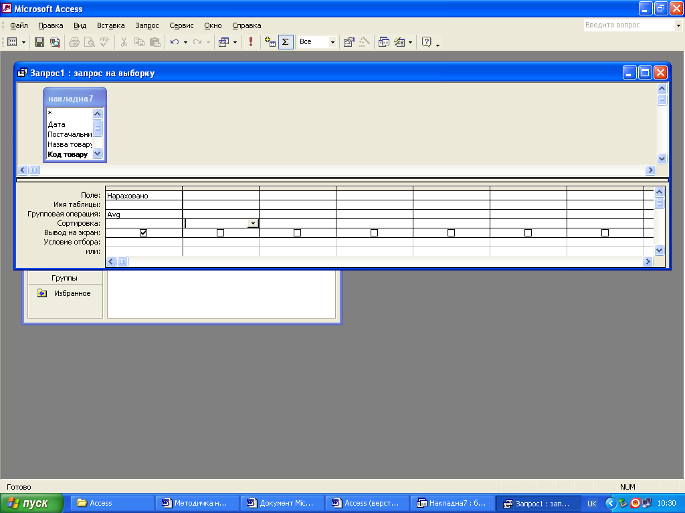Click the Paste clipboard icon
685x513 pixels.
point(155,42)
